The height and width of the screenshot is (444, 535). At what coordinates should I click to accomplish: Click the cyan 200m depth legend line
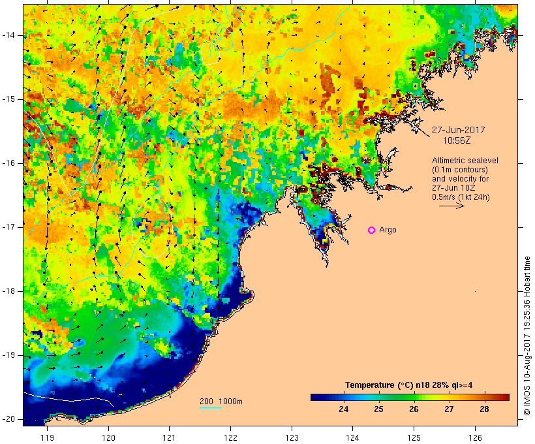[x=211, y=407]
